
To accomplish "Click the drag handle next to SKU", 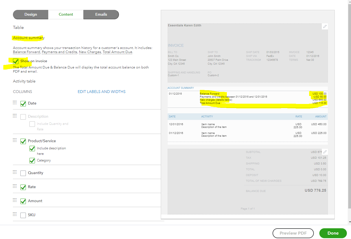I will click(15, 214).
